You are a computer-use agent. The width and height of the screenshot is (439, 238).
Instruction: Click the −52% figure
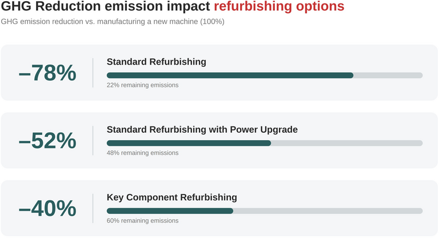coord(47,140)
